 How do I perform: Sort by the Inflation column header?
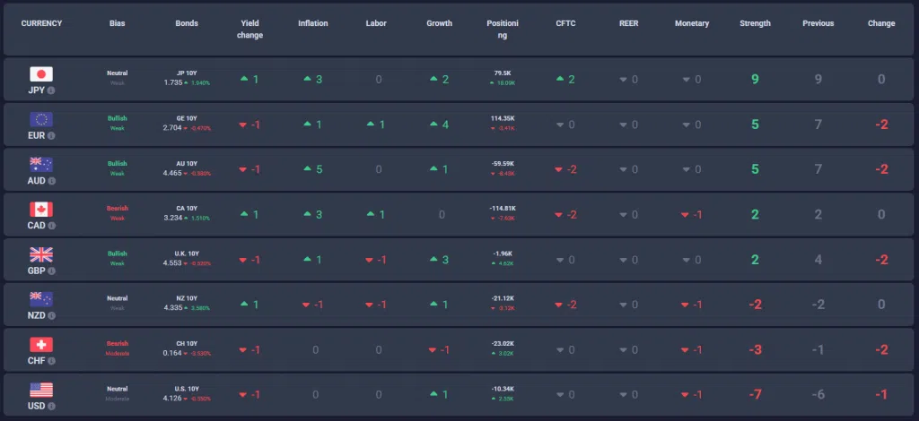pyautogui.click(x=313, y=23)
